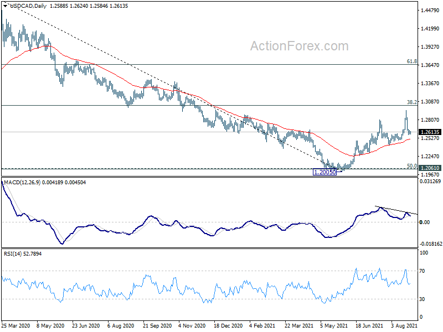
Task: Select the 1.36470 price axis value
Action: click(x=430, y=65)
